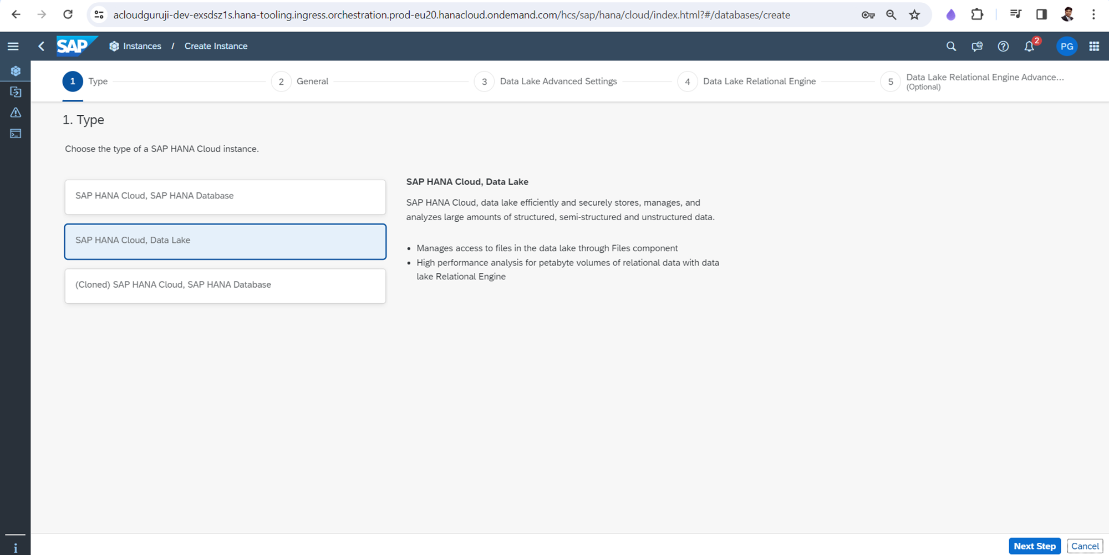Open the SQL console sidebar icon
1109x555 pixels.
pyautogui.click(x=16, y=134)
